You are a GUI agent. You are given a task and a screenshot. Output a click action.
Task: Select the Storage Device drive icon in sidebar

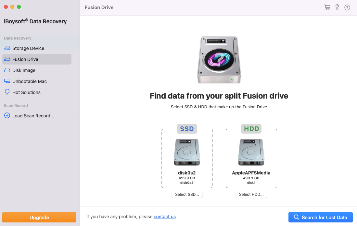[x=7, y=48]
